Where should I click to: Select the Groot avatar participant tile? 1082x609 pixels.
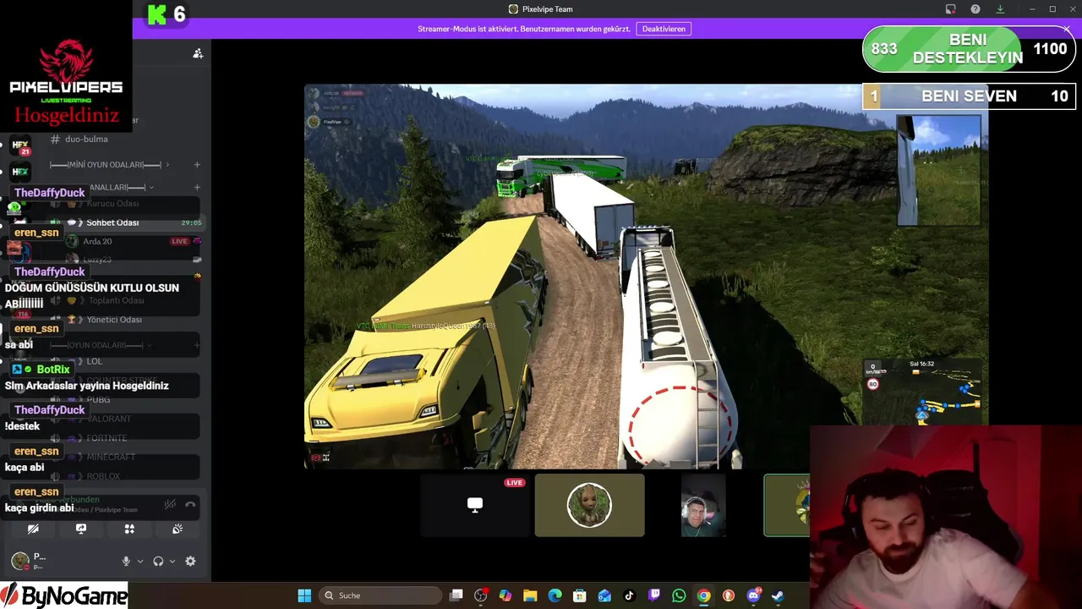point(589,505)
